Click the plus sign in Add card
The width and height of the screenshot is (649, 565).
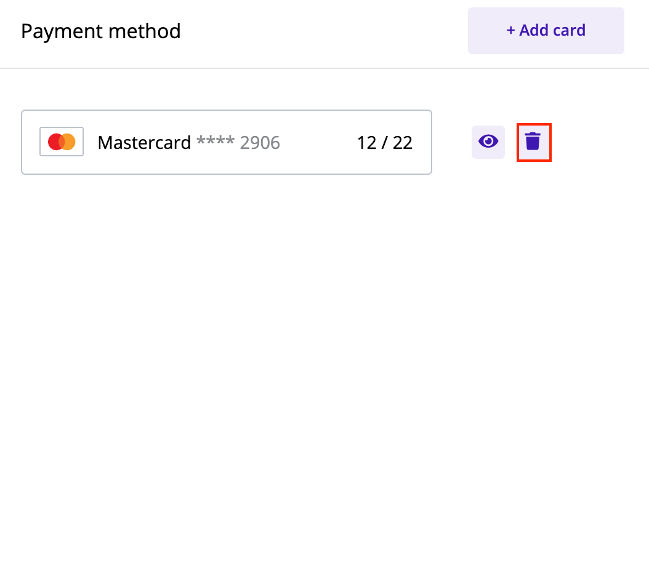click(510, 31)
